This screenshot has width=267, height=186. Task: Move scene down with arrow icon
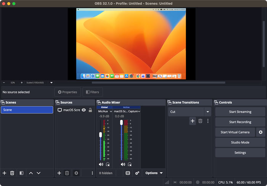(x=39, y=173)
